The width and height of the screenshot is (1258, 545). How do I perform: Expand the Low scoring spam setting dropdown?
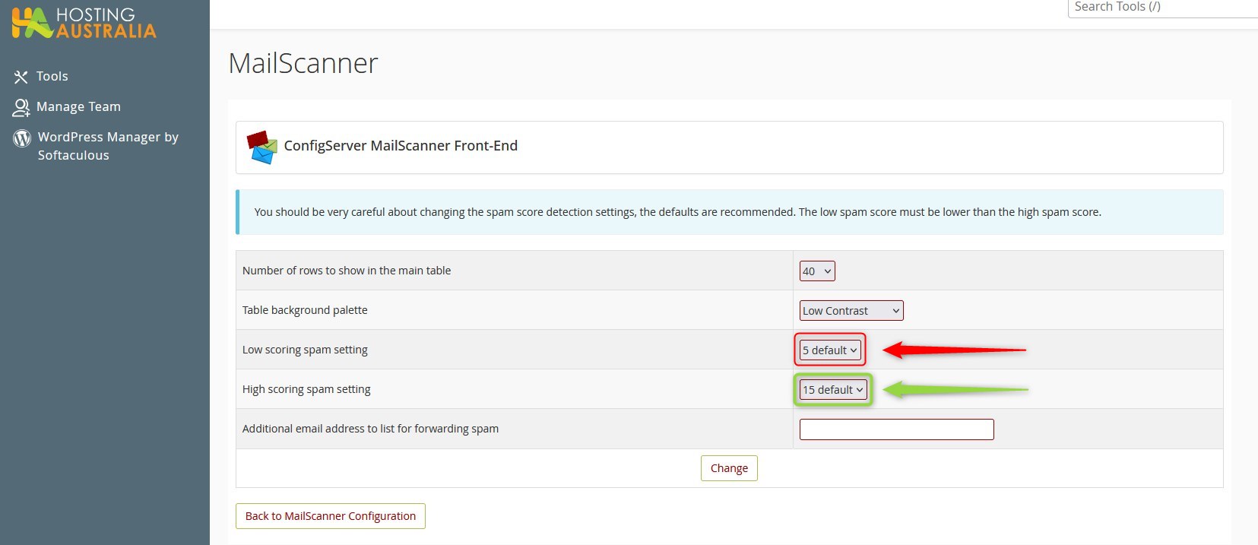pos(830,350)
